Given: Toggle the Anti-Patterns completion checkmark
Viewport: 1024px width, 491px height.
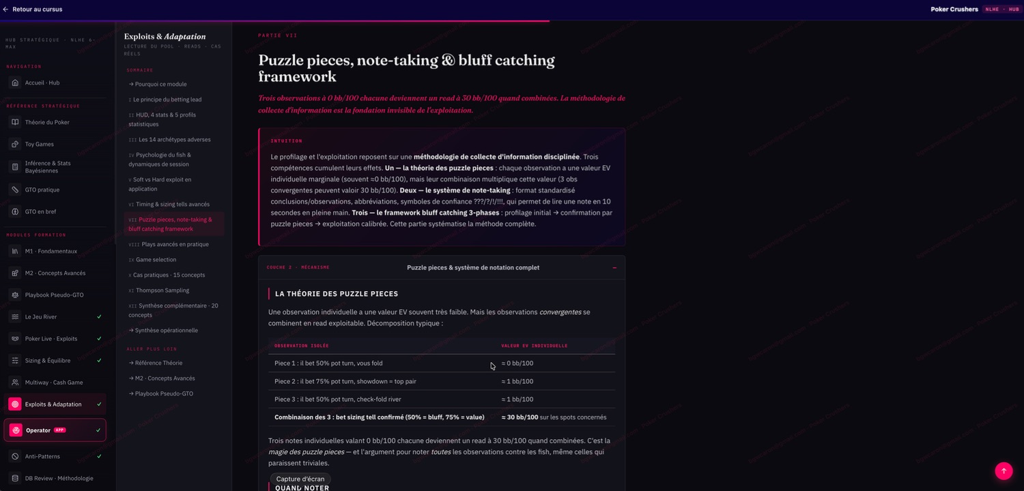Looking at the screenshot, I should click(x=99, y=456).
